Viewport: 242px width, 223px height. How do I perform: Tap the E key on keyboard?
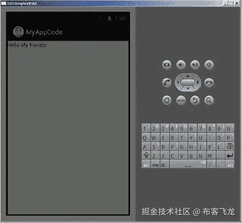[x=165, y=137]
